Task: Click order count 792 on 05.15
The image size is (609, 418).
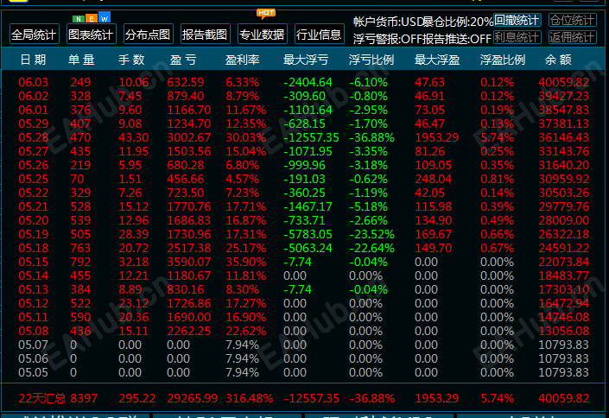Action: click(81, 263)
